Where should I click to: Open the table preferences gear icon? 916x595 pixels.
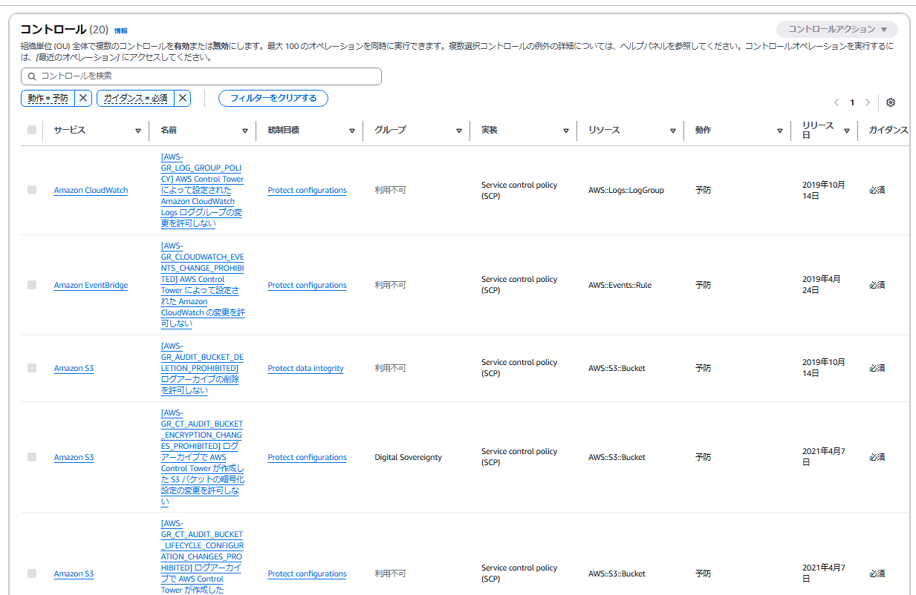[x=891, y=102]
